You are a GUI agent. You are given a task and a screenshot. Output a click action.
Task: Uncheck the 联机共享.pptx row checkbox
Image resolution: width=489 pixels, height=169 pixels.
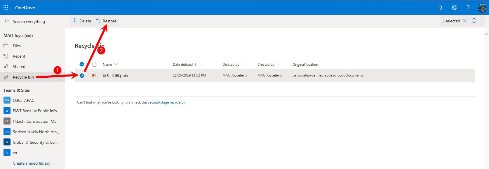pyautogui.click(x=82, y=76)
